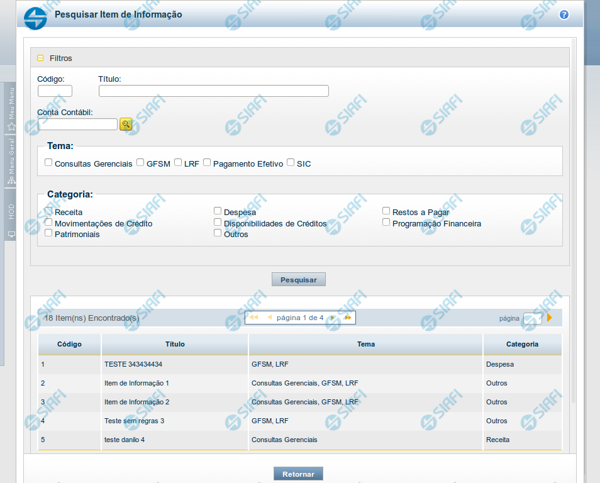Screen dimensions: 600x483
Task: Click the first page rewind icon
Action: click(x=253, y=318)
